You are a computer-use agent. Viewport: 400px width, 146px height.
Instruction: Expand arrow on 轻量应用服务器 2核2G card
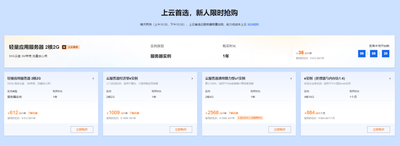coord(93,78)
